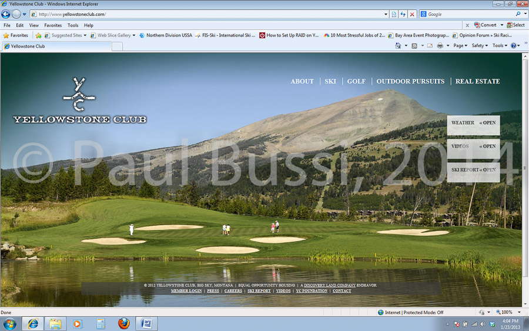The width and height of the screenshot is (529, 331).
Task: Open the recent pages dropdown beside Forward
Action: coord(24,14)
